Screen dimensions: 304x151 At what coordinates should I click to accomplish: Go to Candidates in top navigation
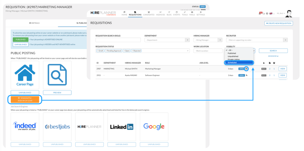pyautogui.click(x=149, y=13)
